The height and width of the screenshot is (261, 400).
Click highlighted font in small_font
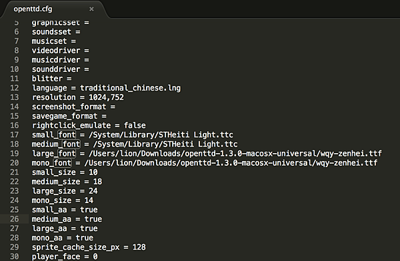[x=67, y=134]
